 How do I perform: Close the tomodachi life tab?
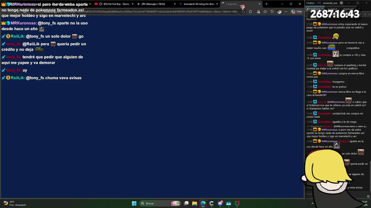[217, 4]
